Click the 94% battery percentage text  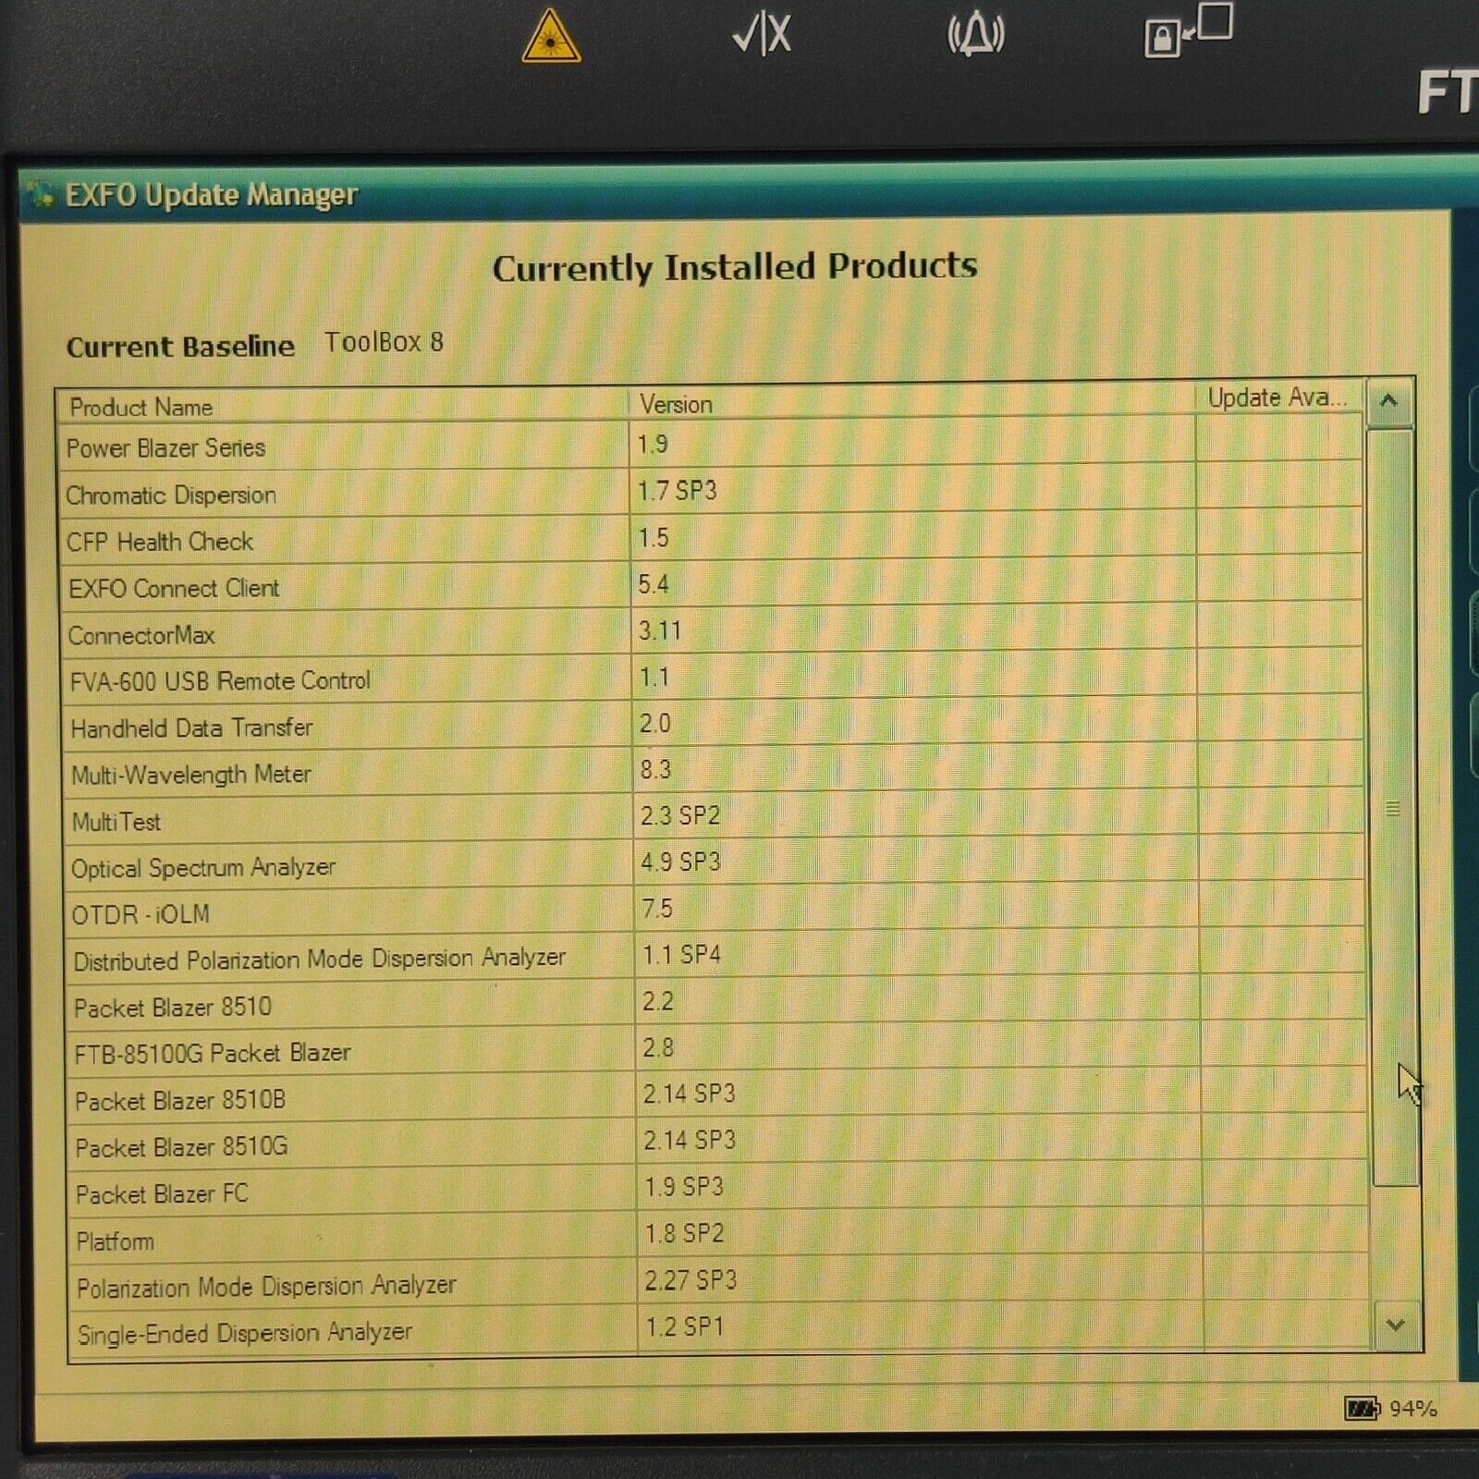(x=1412, y=1409)
